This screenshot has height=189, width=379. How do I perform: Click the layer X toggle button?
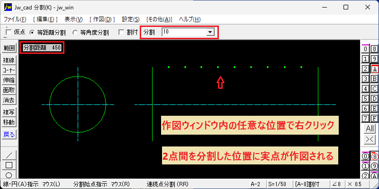[370, 139]
